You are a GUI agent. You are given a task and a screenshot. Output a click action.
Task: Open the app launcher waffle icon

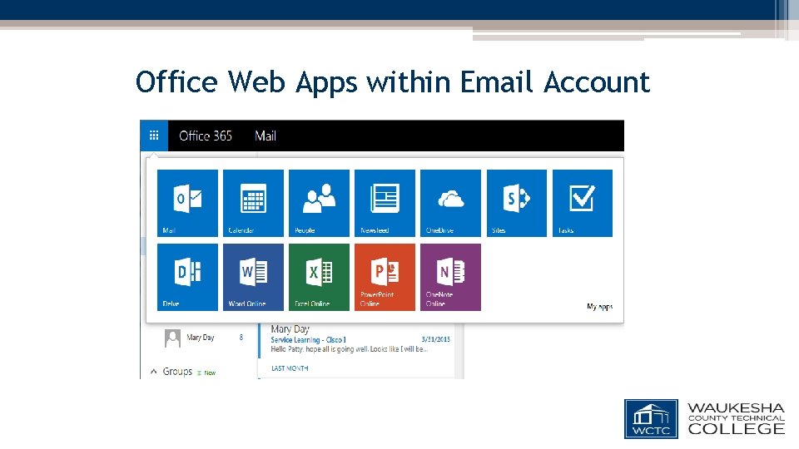tap(154, 136)
